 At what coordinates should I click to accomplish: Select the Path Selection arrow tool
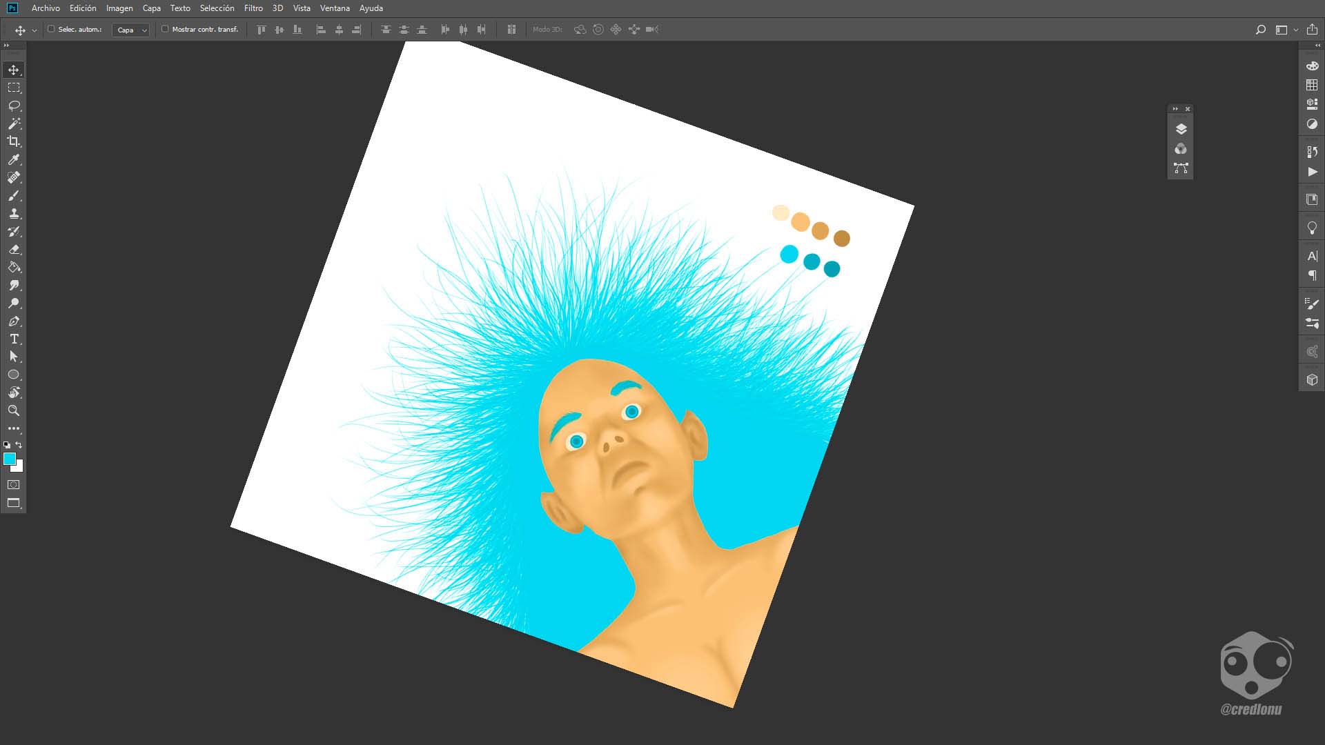pos(14,357)
